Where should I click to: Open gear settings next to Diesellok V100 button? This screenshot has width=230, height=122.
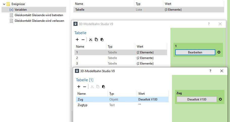[x=220, y=99]
